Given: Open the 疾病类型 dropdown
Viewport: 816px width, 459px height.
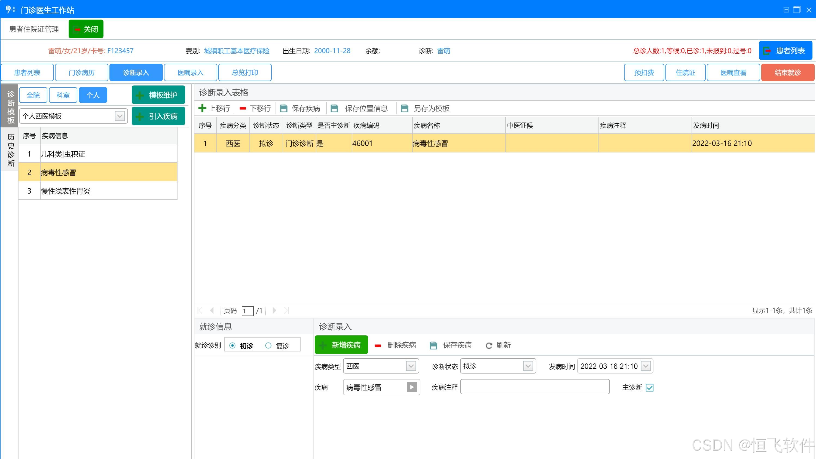Looking at the screenshot, I should tap(411, 366).
